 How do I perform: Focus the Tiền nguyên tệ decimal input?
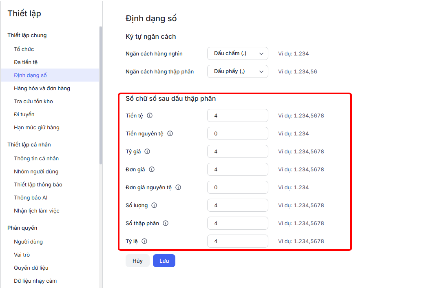pyautogui.click(x=237, y=133)
